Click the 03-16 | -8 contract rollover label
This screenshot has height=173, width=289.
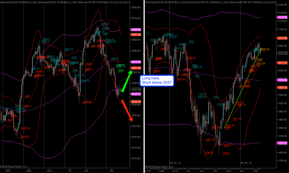[175, 163]
